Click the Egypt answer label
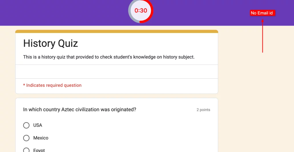Screen dimensions: 294x152 (39, 150)
